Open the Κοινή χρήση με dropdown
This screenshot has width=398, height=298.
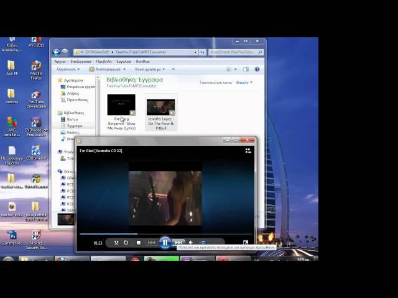(x=148, y=70)
